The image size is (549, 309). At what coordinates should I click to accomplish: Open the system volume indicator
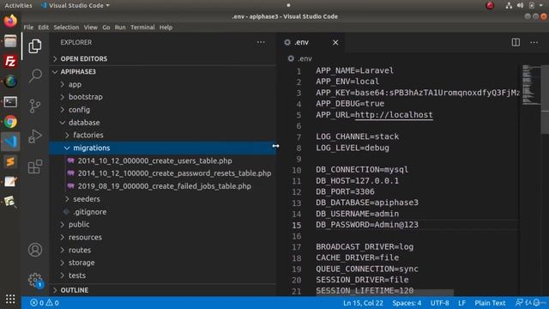click(521, 5)
